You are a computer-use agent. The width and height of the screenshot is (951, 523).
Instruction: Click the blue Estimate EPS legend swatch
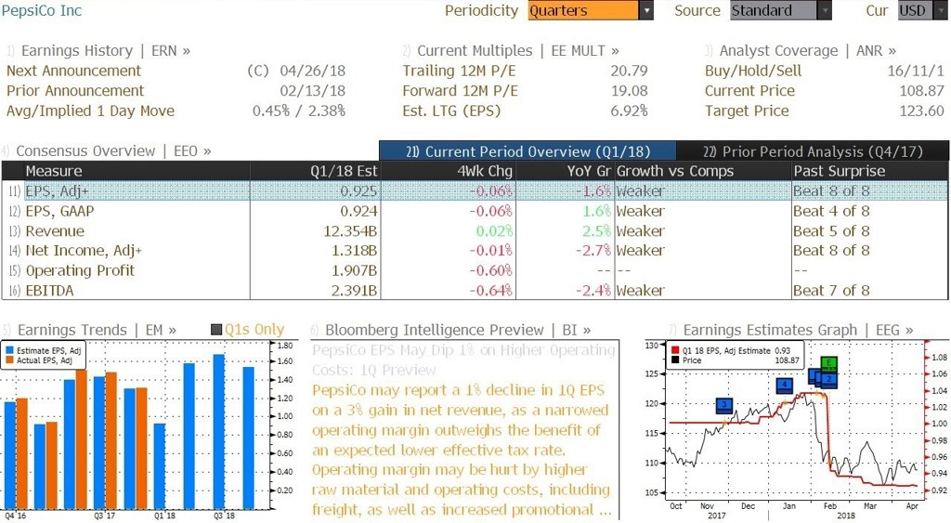pyautogui.click(x=9, y=351)
